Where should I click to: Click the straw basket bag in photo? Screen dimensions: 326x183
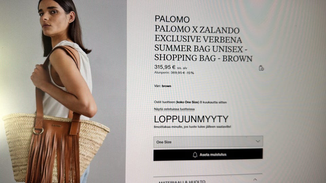pyautogui.click(x=56, y=147)
